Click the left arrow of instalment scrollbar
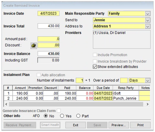This screenshot has height=132, width=155. click(x=7, y=104)
